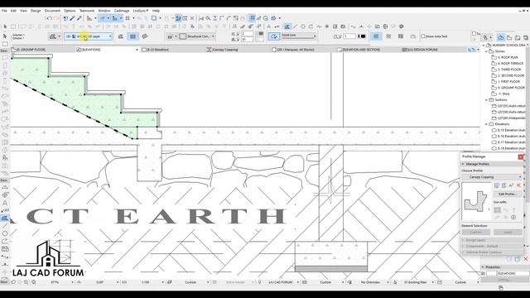The height and width of the screenshot is (298, 530).
Task: Select the third fill category toggle
Action: tap(401, 36)
